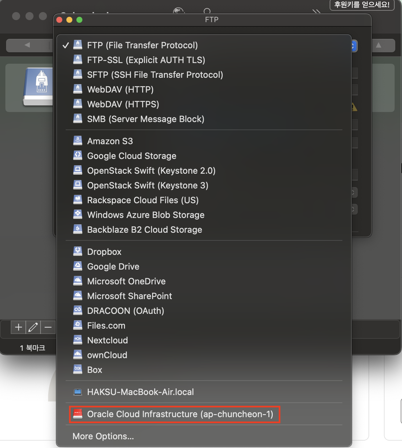Click the Box drive icon

78,370
